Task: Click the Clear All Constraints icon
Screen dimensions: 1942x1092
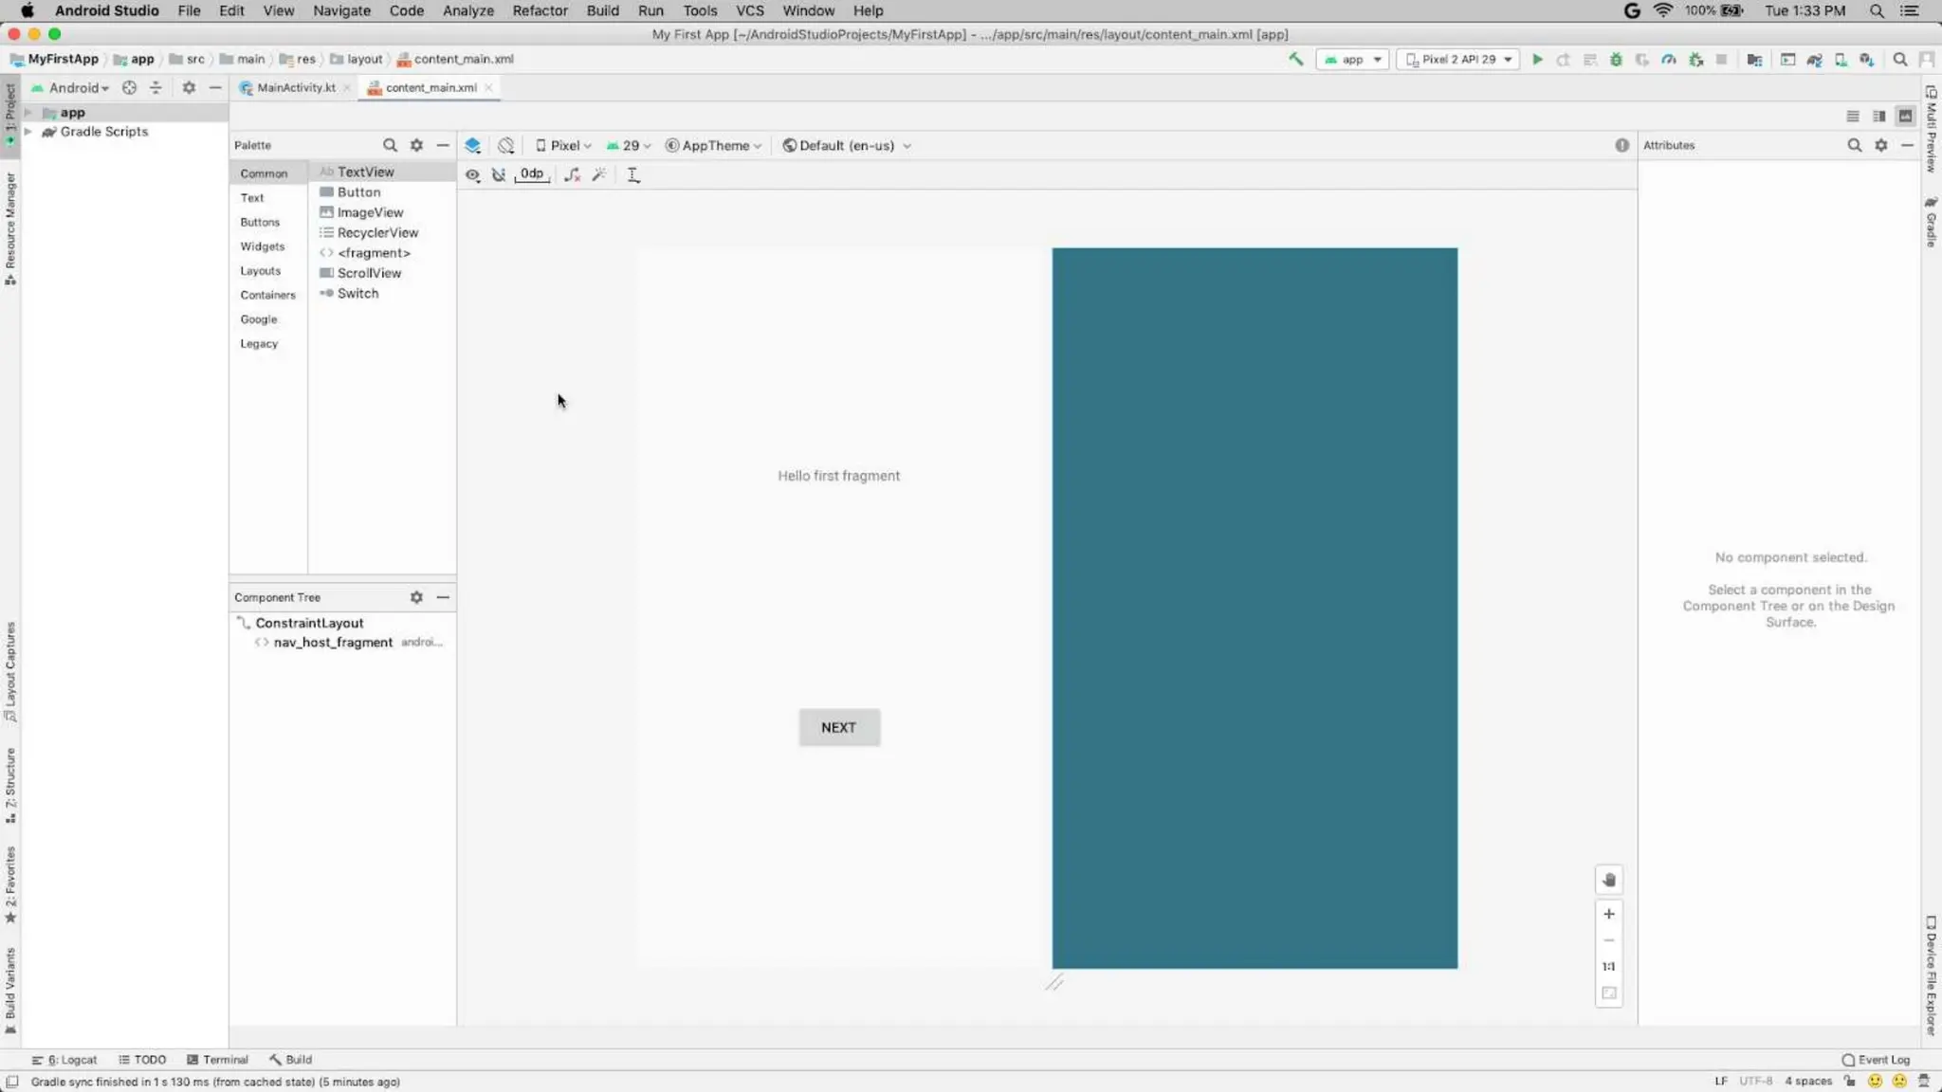Action: (572, 174)
